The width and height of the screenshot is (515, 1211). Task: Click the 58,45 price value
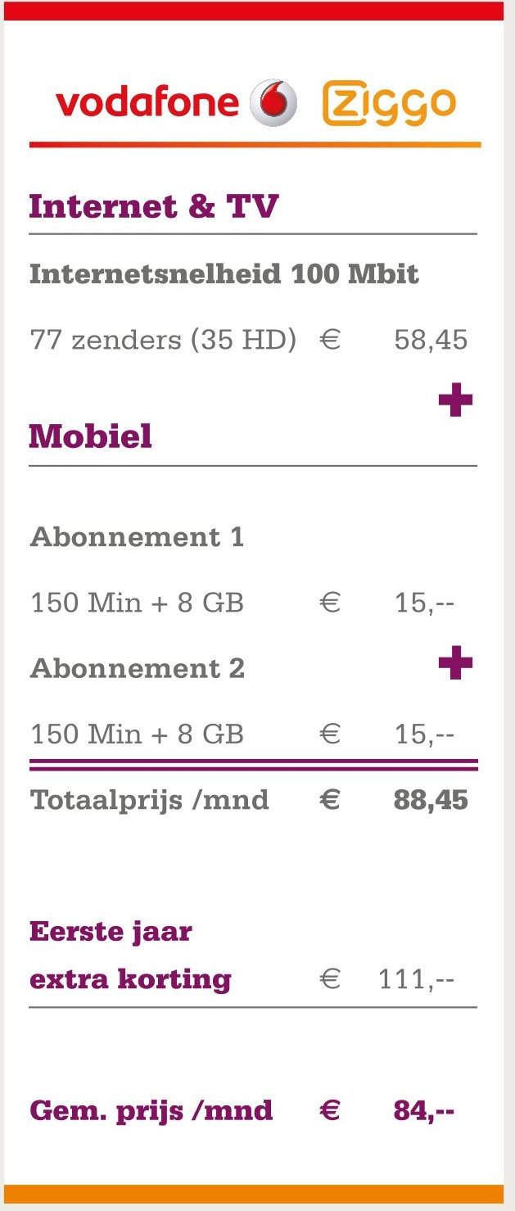(x=431, y=340)
